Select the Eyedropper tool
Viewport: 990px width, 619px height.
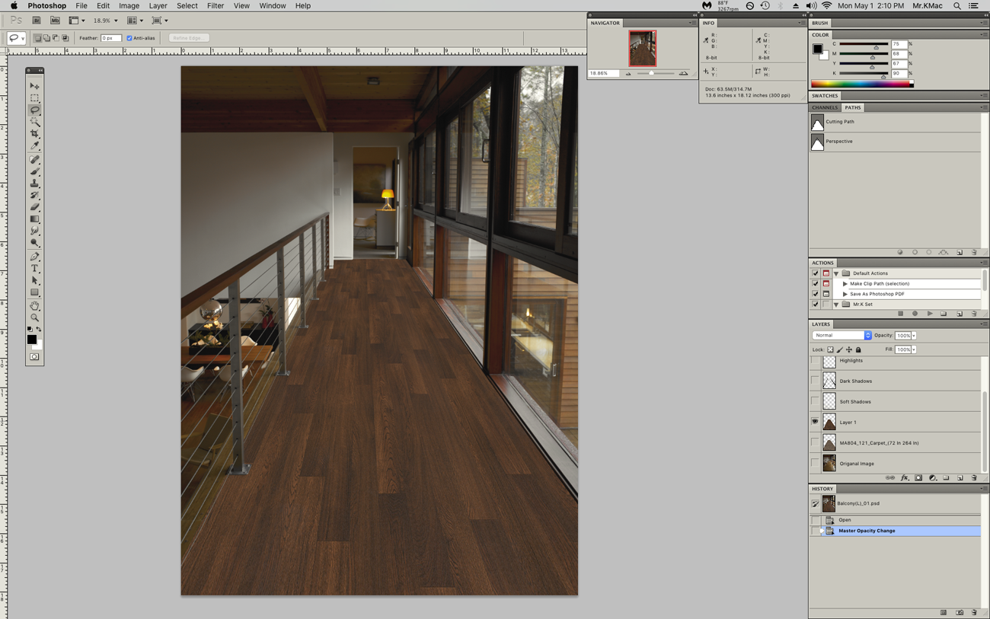coord(34,146)
